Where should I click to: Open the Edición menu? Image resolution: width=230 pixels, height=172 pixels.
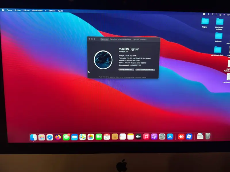tap(26, 10)
